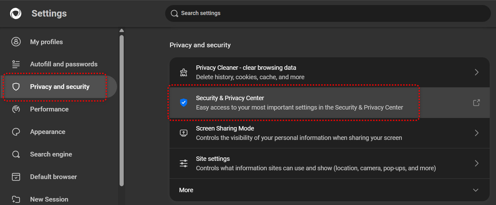Select Autofill and passwords in sidebar
This screenshot has height=205, width=496.
(64, 64)
